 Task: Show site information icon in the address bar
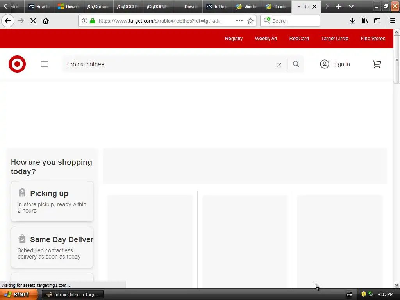point(85,21)
